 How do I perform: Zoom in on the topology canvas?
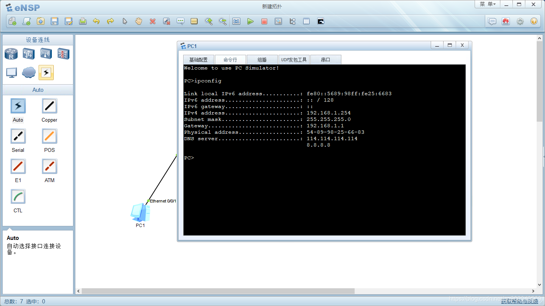pos(209,21)
